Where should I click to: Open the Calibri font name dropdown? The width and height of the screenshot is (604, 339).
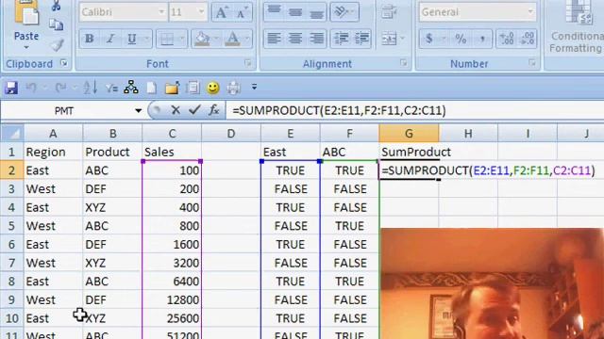tap(161, 12)
